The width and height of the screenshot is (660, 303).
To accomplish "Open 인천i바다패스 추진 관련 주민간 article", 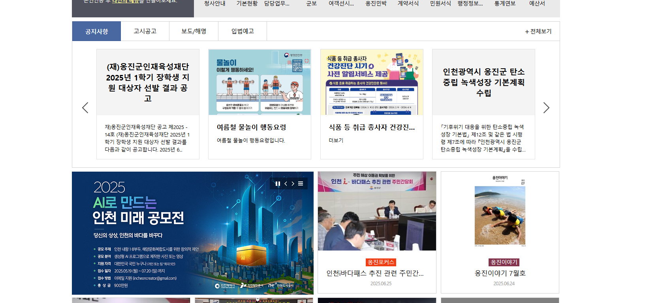I will (375, 273).
